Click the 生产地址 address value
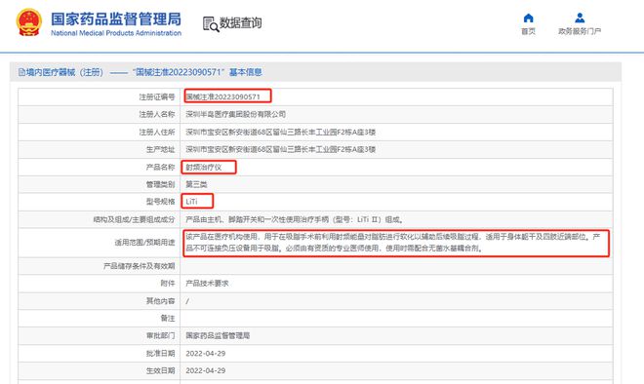This screenshot has width=644, height=384. 280,149
